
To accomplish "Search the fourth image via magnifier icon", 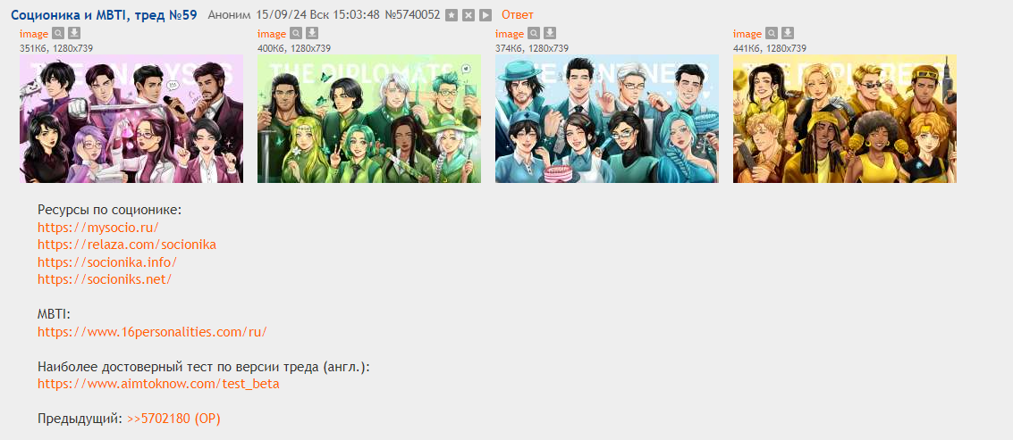I will (x=772, y=34).
